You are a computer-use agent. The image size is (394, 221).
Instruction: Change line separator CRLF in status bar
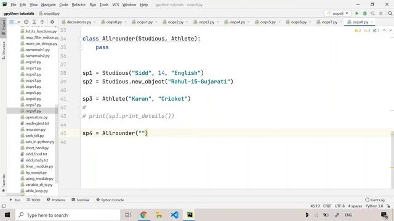327,206
